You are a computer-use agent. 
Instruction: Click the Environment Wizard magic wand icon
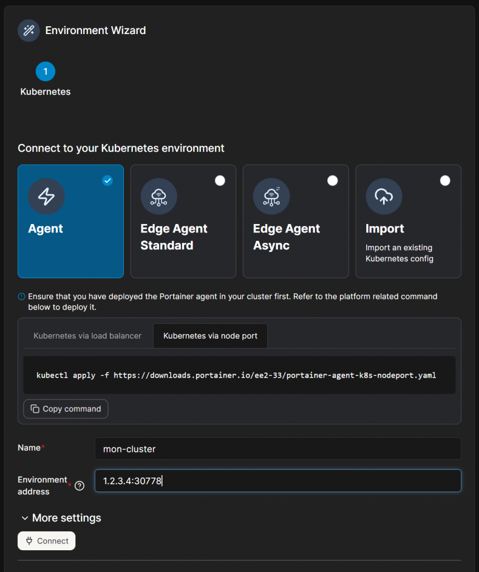(28, 31)
